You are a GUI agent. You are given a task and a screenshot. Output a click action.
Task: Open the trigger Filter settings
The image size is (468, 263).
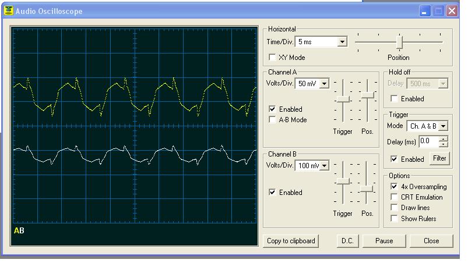pyautogui.click(x=439, y=158)
